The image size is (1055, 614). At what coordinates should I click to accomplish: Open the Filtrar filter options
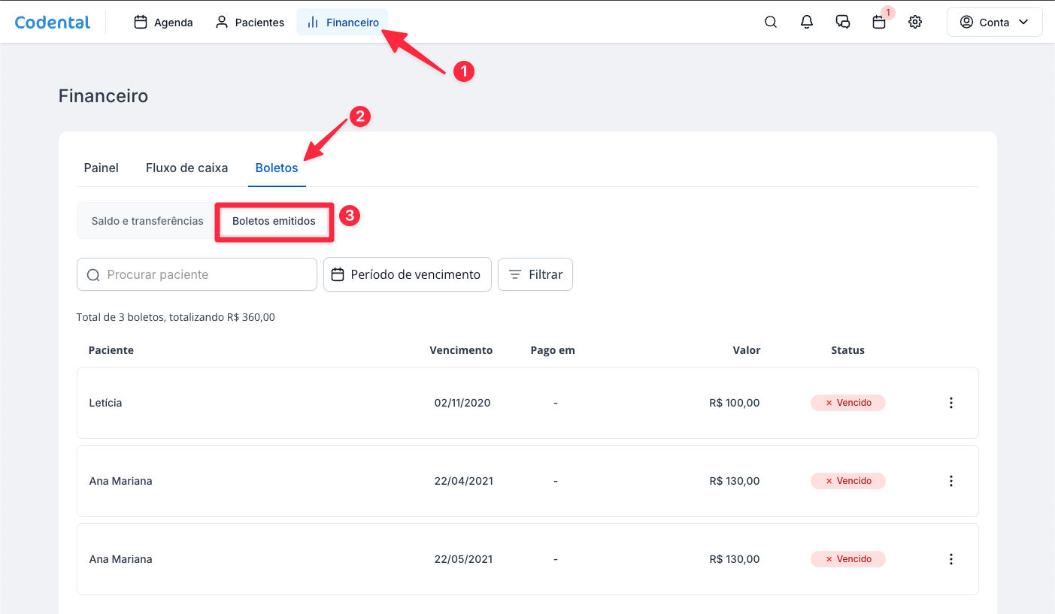(535, 274)
